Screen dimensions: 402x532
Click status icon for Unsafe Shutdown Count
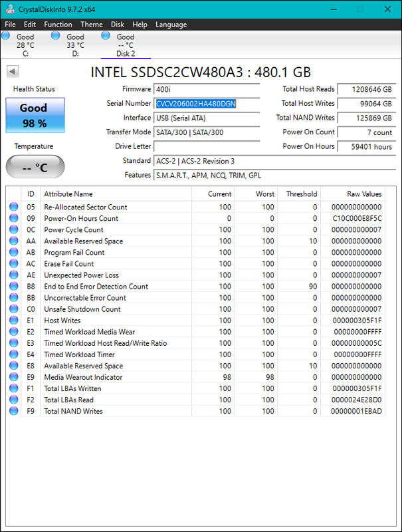14,309
